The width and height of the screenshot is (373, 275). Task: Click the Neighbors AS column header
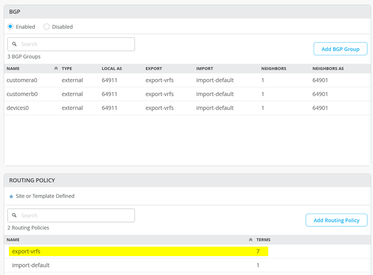(328, 69)
